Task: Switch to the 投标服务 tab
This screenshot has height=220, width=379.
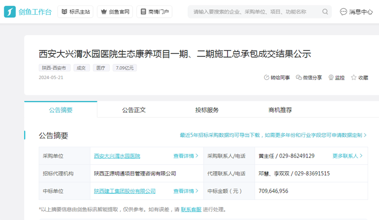Action: click(x=207, y=109)
